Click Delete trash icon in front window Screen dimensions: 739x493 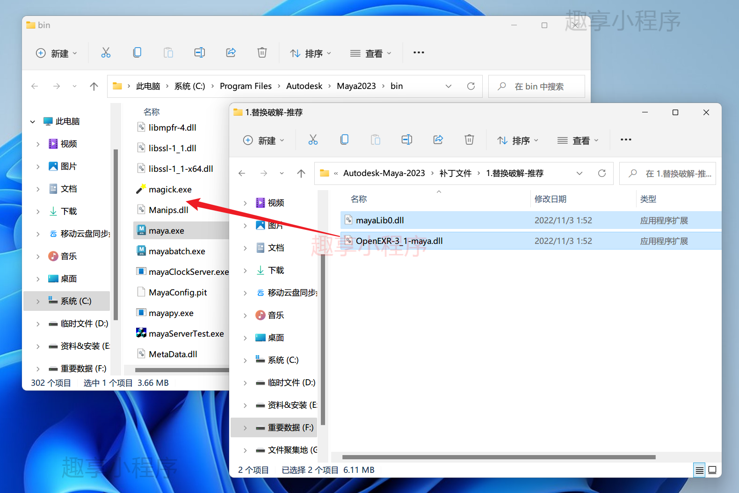click(x=469, y=140)
